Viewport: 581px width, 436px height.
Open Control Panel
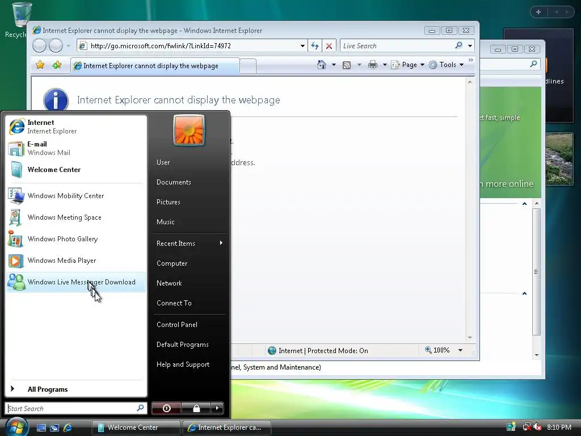pyautogui.click(x=189, y=324)
